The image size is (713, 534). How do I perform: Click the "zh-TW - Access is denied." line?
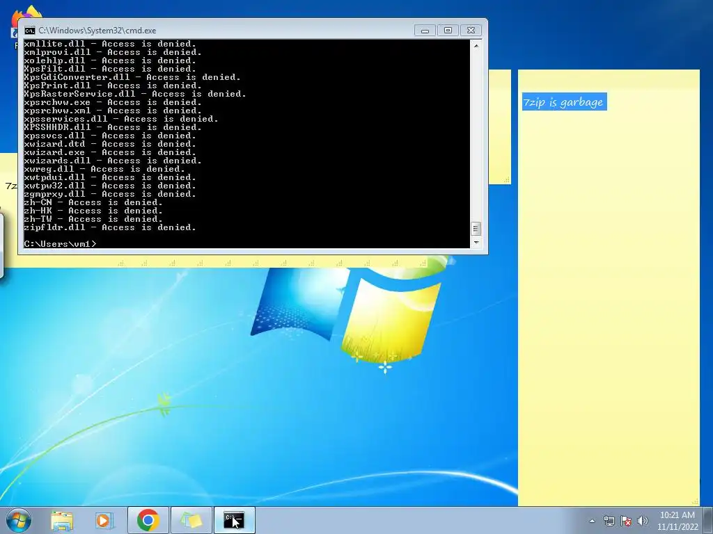(93, 219)
